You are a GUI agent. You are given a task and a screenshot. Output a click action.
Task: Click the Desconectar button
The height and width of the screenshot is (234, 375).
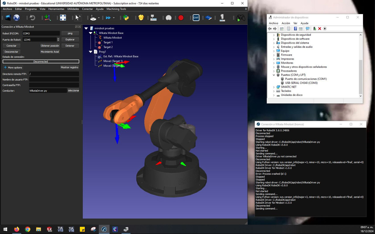[x=11, y=52]
